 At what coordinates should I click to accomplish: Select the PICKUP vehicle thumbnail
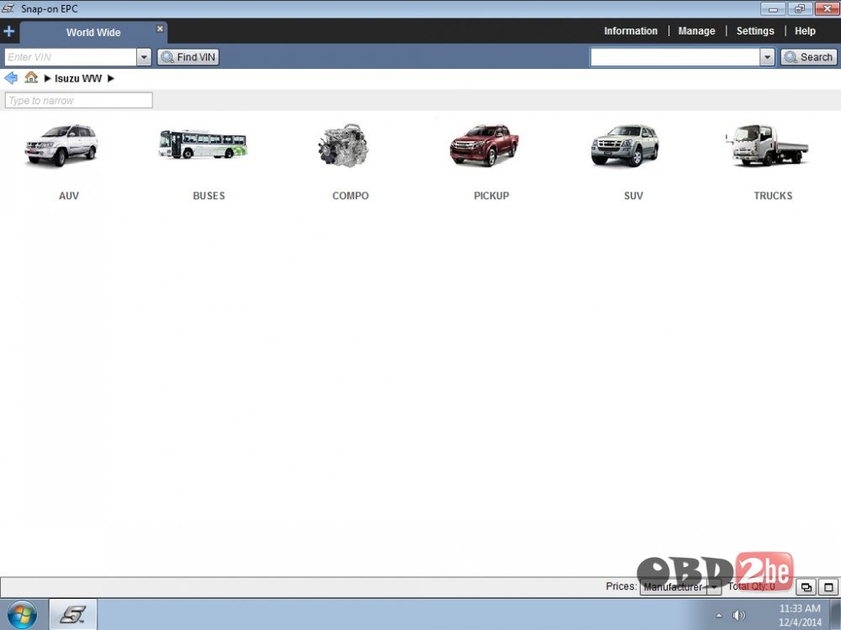click(484, 145)
